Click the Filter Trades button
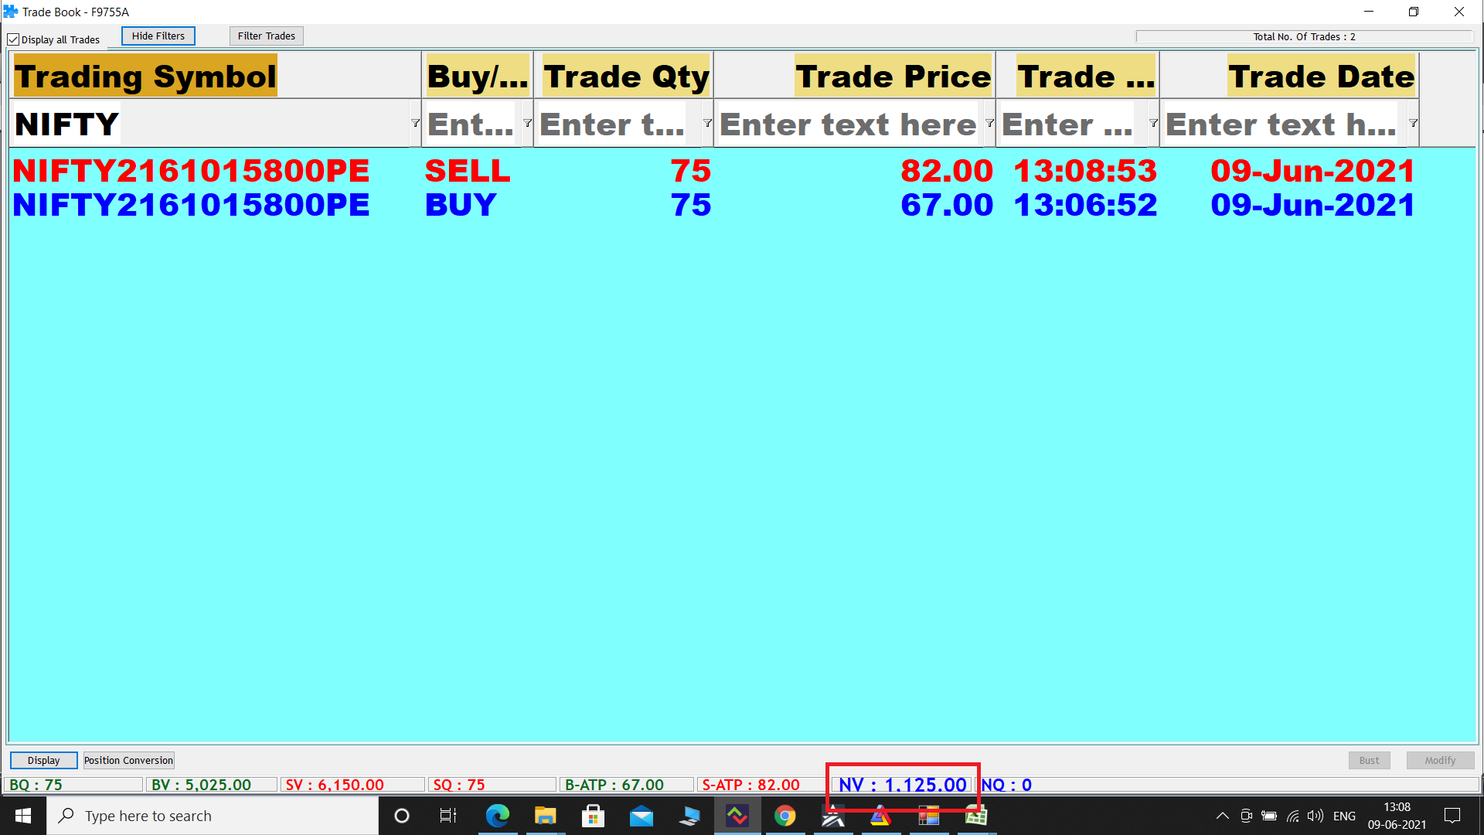1484x835 pixels. [x=267, y=36]
